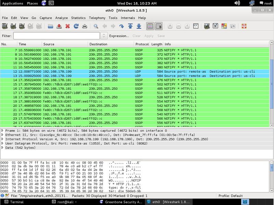
Task: Toggle auto scroll in live capture
Action: click(x=159, y=26)
